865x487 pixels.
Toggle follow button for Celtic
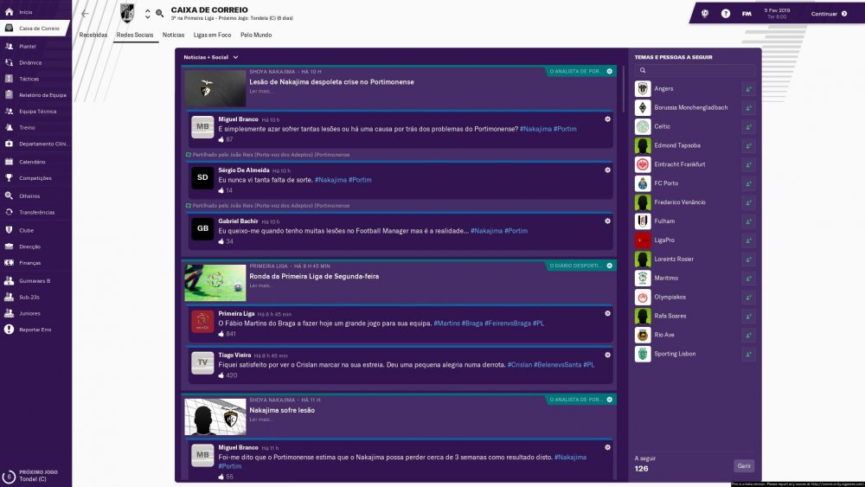tap(748, 127)
